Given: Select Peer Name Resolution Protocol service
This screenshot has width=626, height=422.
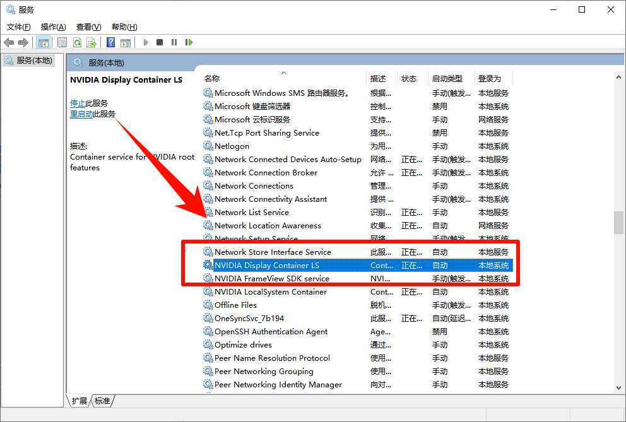Looking at the screenshot, I should click(357, 358).
